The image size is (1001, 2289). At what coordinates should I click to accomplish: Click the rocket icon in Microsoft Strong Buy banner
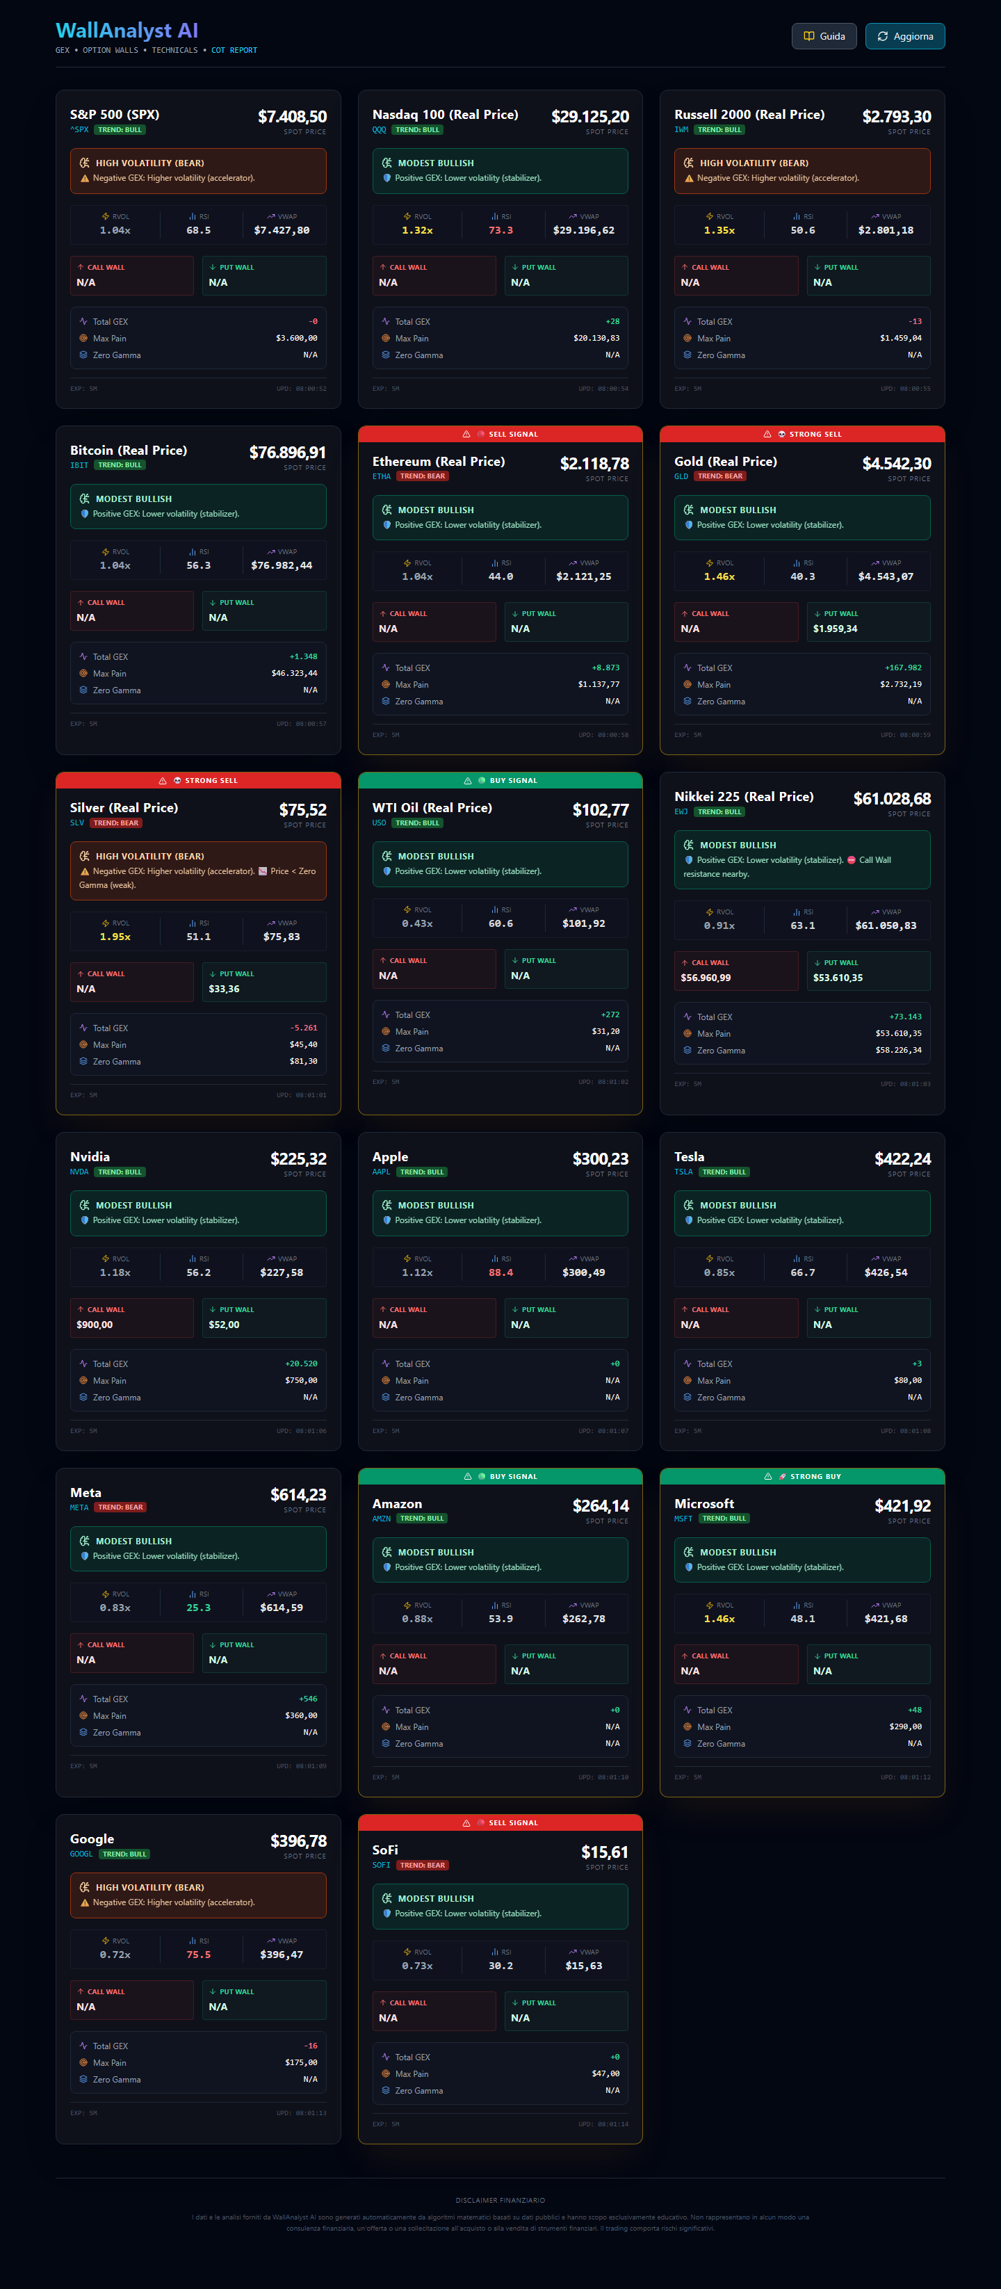pos(783,1477)
